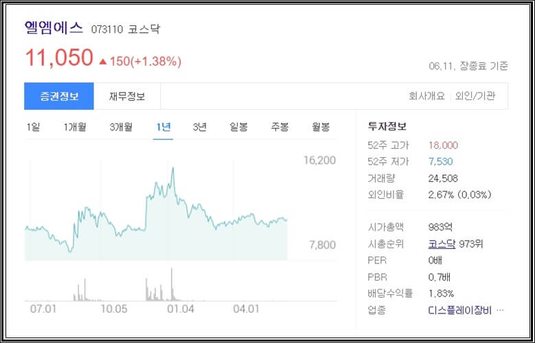Screen dimensions: 535x343
Task: Click the red up-triangle price change icon
Action: 103,62
